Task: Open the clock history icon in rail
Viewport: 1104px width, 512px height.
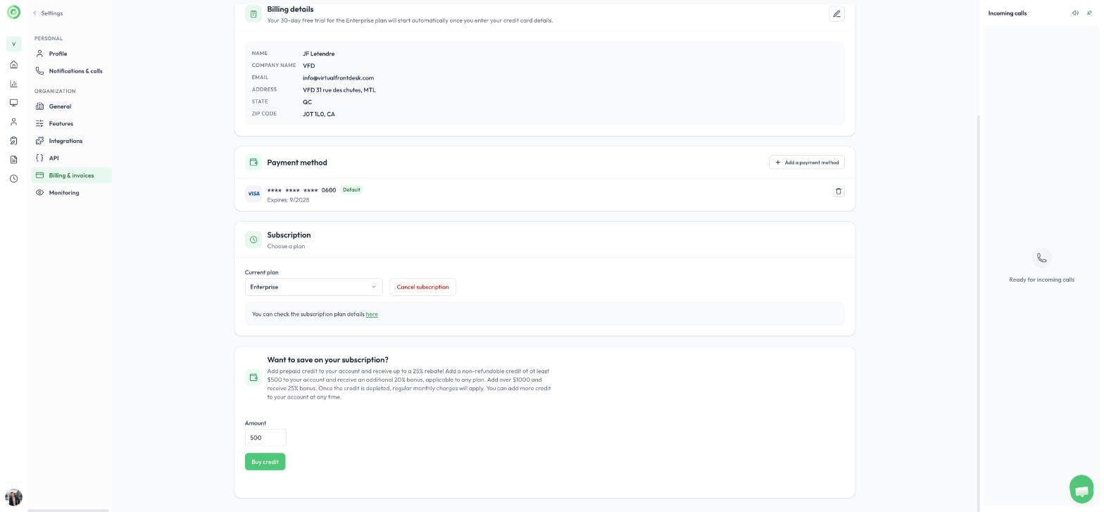Action: coord(13,179)
